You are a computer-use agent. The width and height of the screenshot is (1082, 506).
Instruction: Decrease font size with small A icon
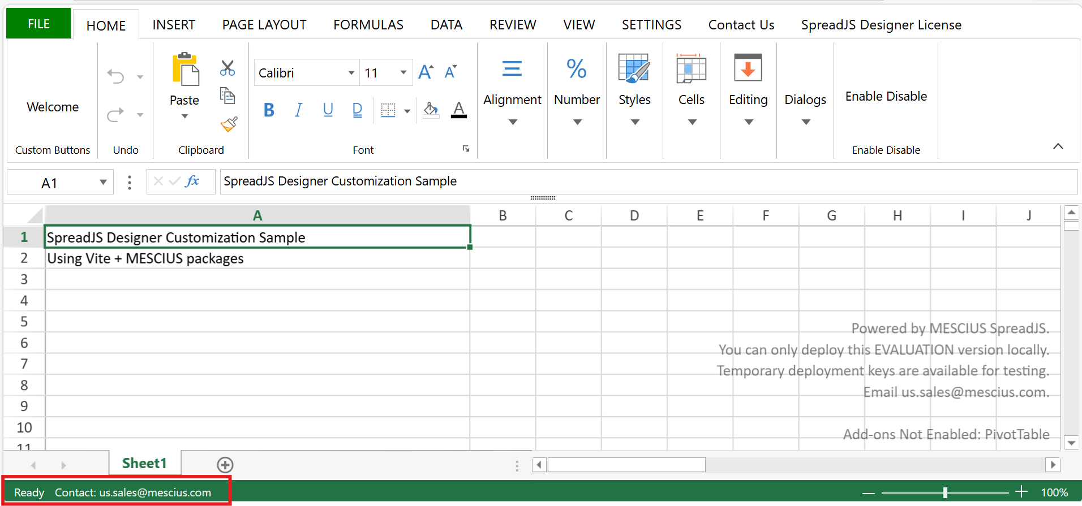pos(450,72)
